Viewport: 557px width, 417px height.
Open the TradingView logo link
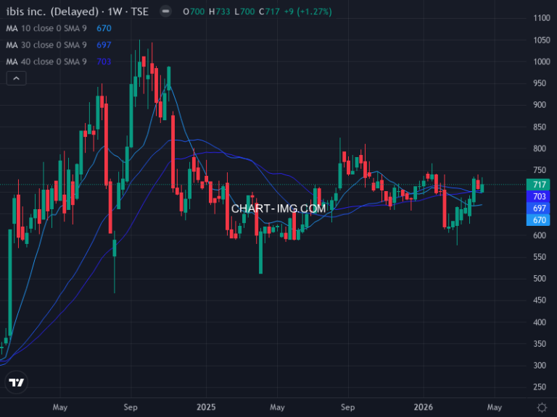(17, 382)
